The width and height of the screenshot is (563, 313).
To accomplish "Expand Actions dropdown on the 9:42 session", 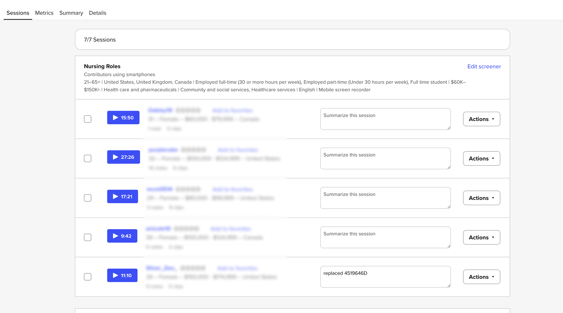I will (x=481, y=237).
